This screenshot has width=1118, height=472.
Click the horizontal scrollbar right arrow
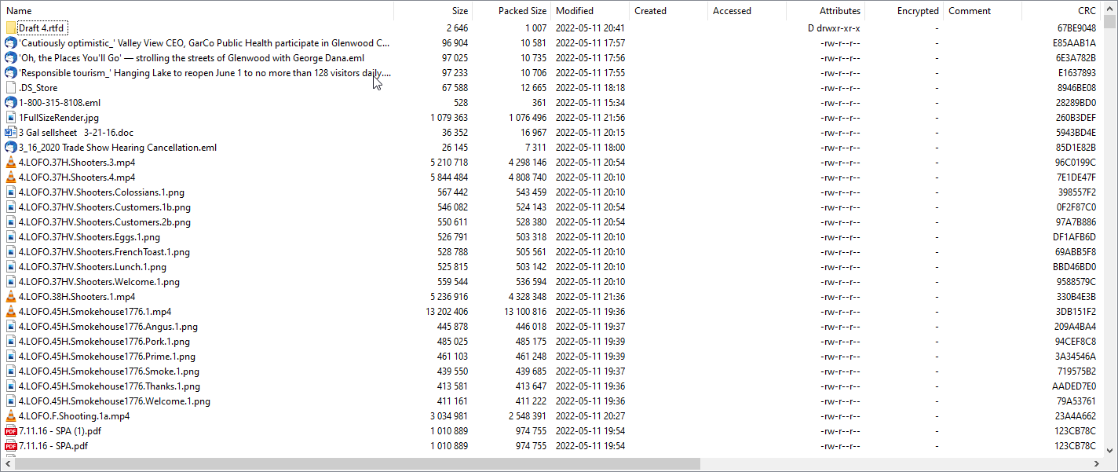pyautogui.click(x=1097, y=464)
